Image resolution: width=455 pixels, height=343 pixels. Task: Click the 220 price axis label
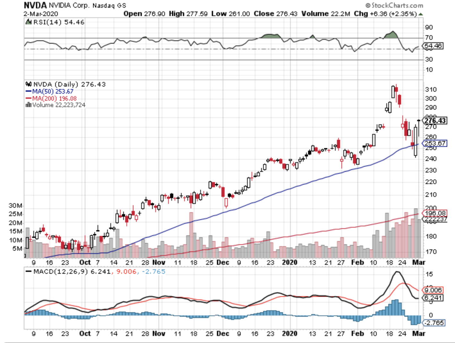click(x=431, y=182)
